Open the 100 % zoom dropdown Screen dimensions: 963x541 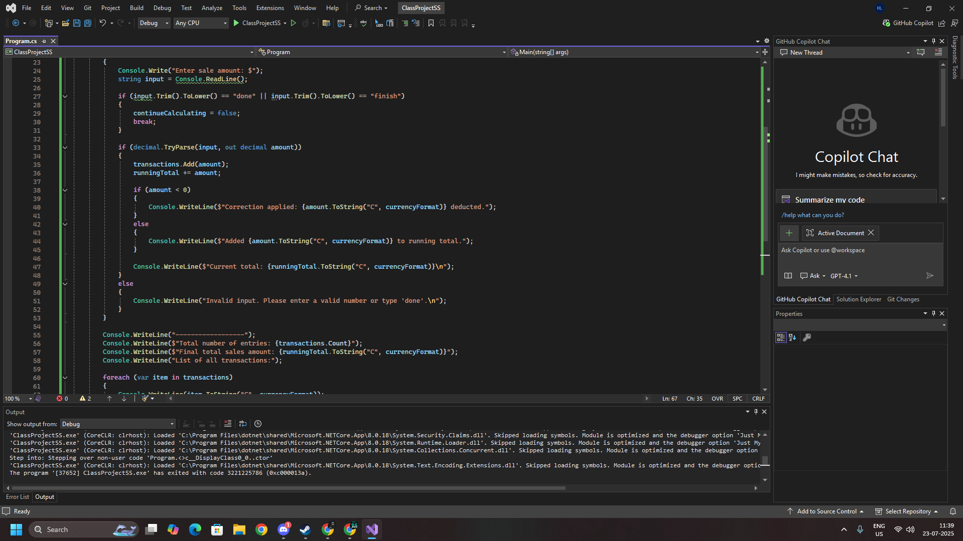tap(18, 399)
